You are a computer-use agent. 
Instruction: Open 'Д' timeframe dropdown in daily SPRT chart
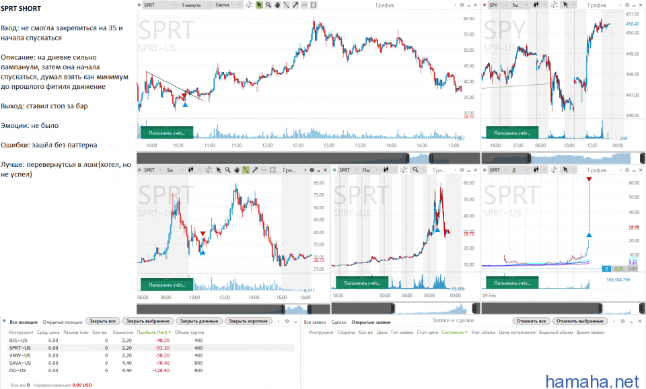click(519, 170)
